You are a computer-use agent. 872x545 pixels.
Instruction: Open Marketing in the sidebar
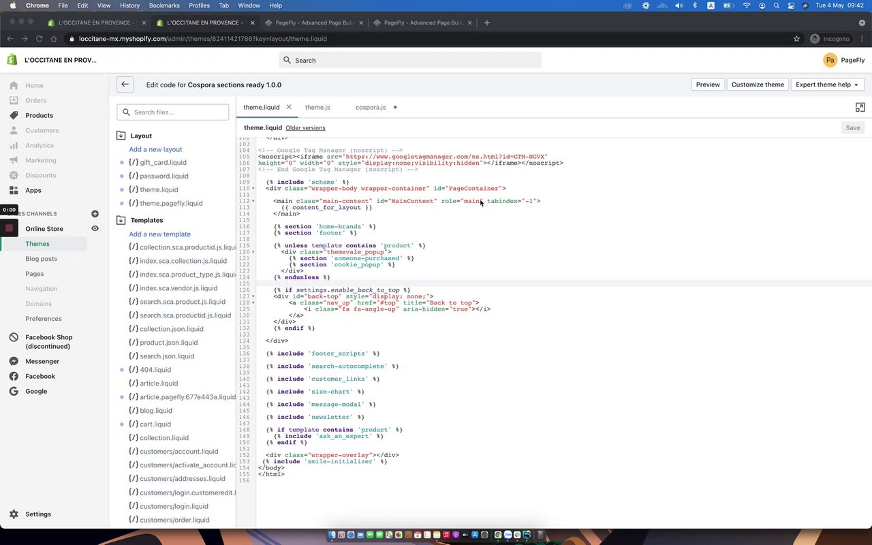41,160
